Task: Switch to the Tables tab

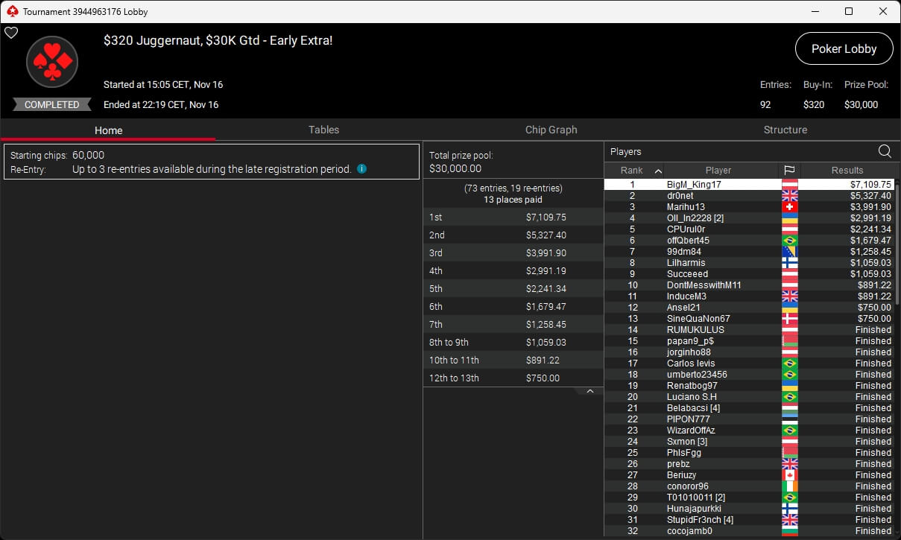Action: click(x=323, y=130)
